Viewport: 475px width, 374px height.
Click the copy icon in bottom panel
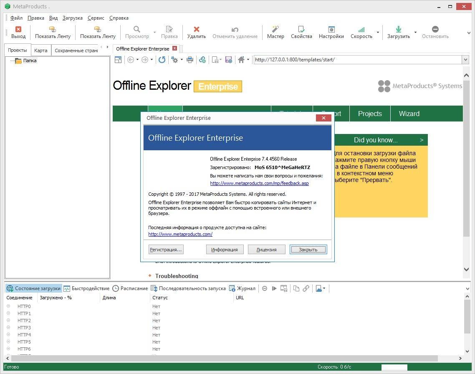(296, 288)
